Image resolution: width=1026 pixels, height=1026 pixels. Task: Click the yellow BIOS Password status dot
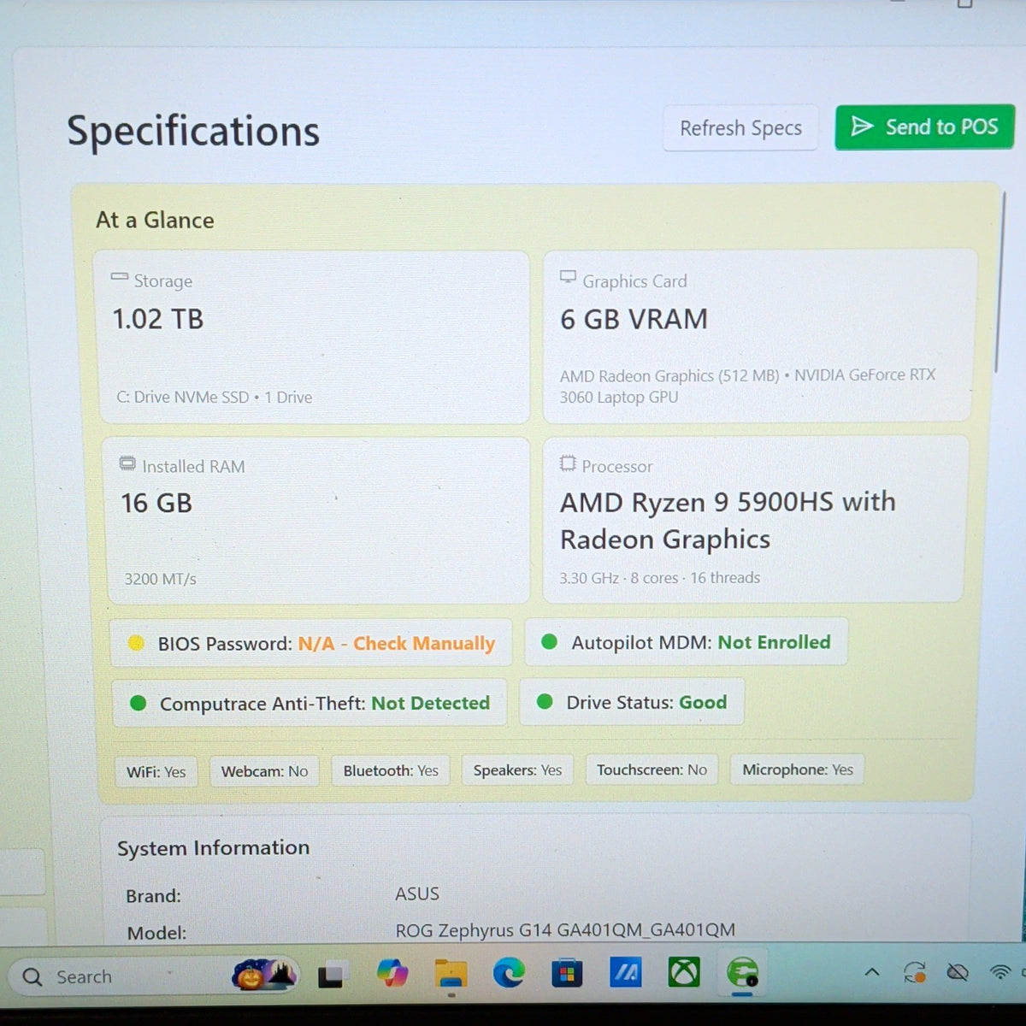coord(136,643)
